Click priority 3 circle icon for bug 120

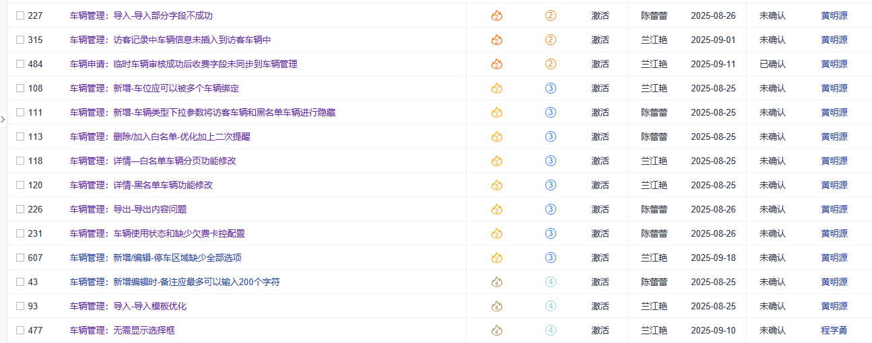pos(551,185)
